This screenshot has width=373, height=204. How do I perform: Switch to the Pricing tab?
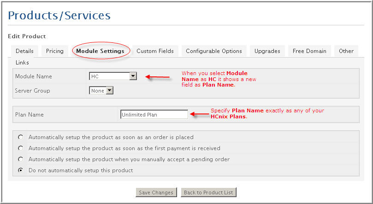click(x=55, y=51)
